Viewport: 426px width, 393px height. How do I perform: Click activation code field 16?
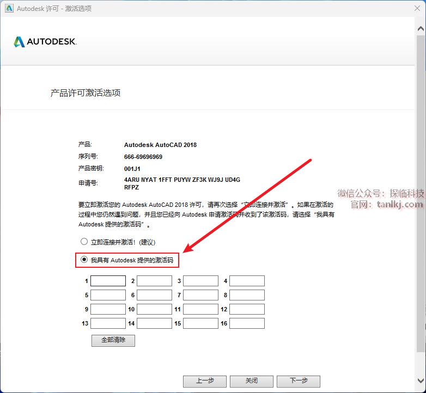(x=247, y=323)
